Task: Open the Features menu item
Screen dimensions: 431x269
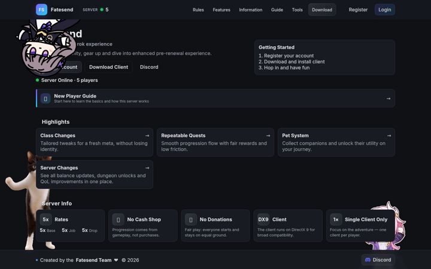Action: [221, 10]
